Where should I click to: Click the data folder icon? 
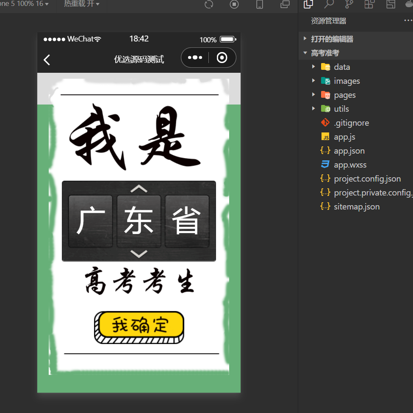point(325,67)
